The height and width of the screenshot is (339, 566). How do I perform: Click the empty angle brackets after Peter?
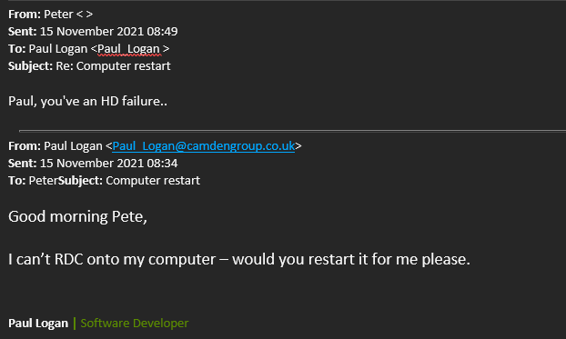[85, 15]
